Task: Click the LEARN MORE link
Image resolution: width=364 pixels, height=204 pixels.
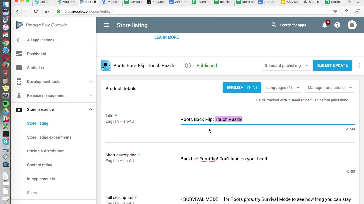Action: tap(166, 37)
